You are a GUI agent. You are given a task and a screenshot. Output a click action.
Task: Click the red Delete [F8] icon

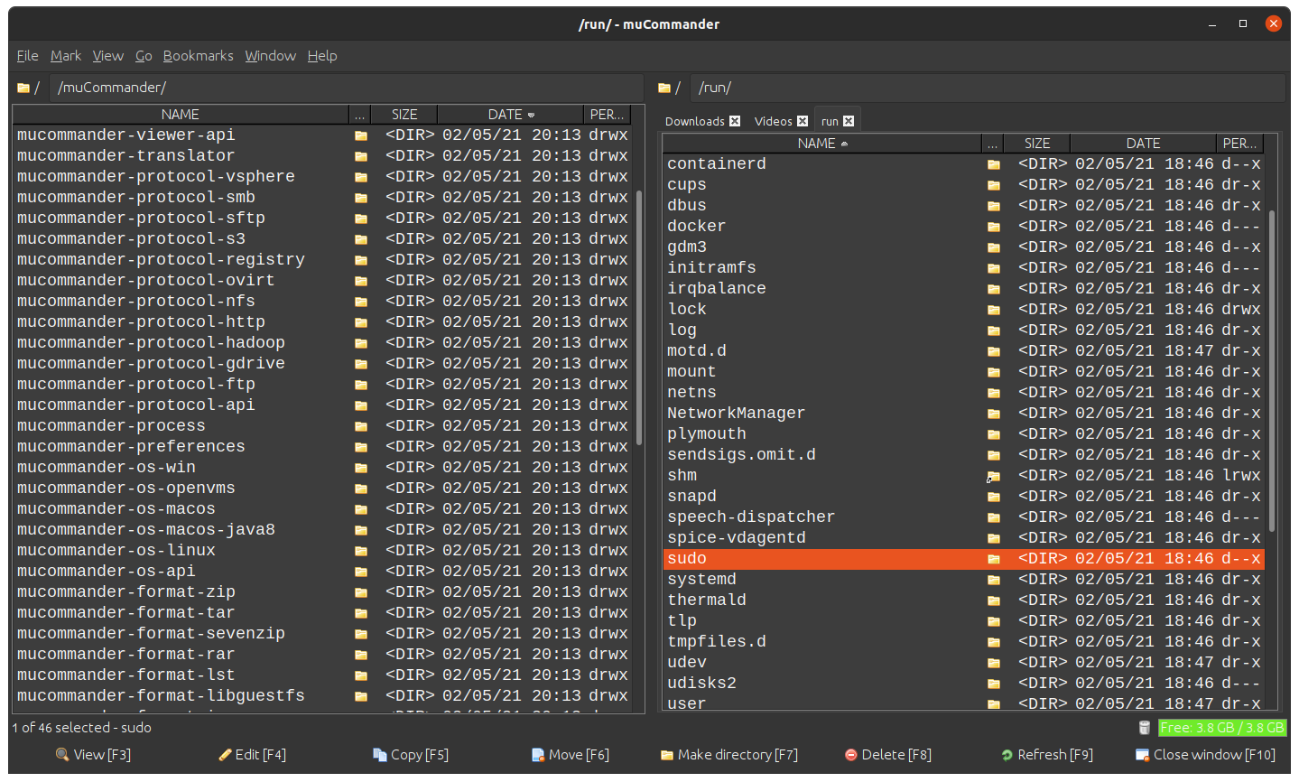tap(849, 754)
